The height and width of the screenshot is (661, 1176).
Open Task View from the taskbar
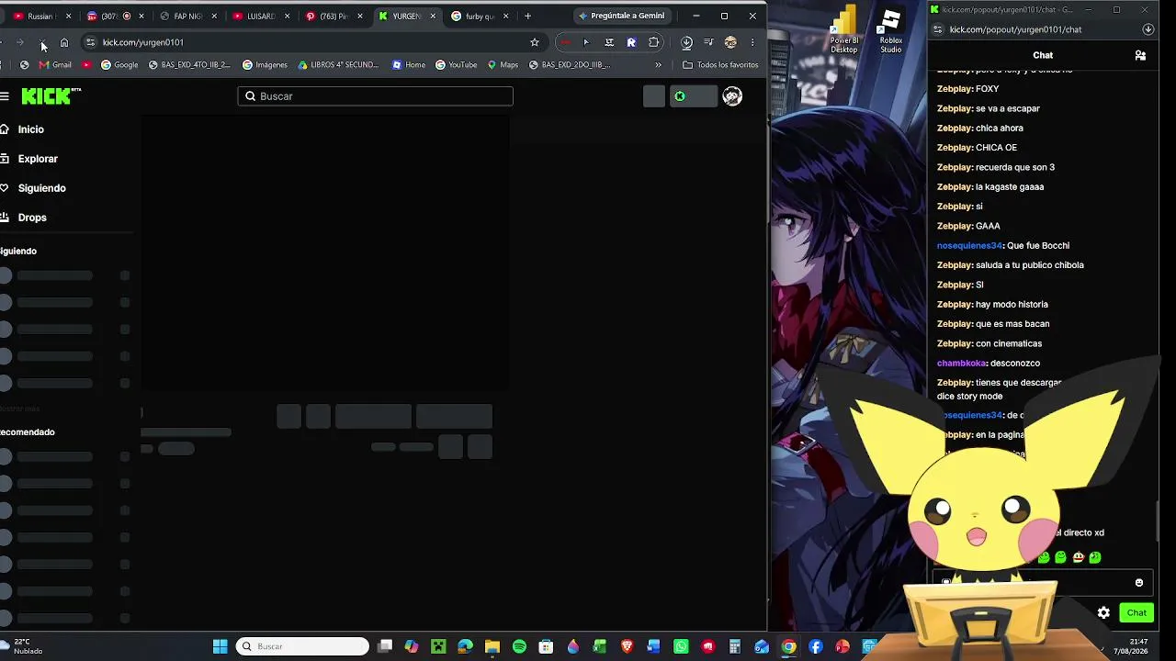[385, 646]
